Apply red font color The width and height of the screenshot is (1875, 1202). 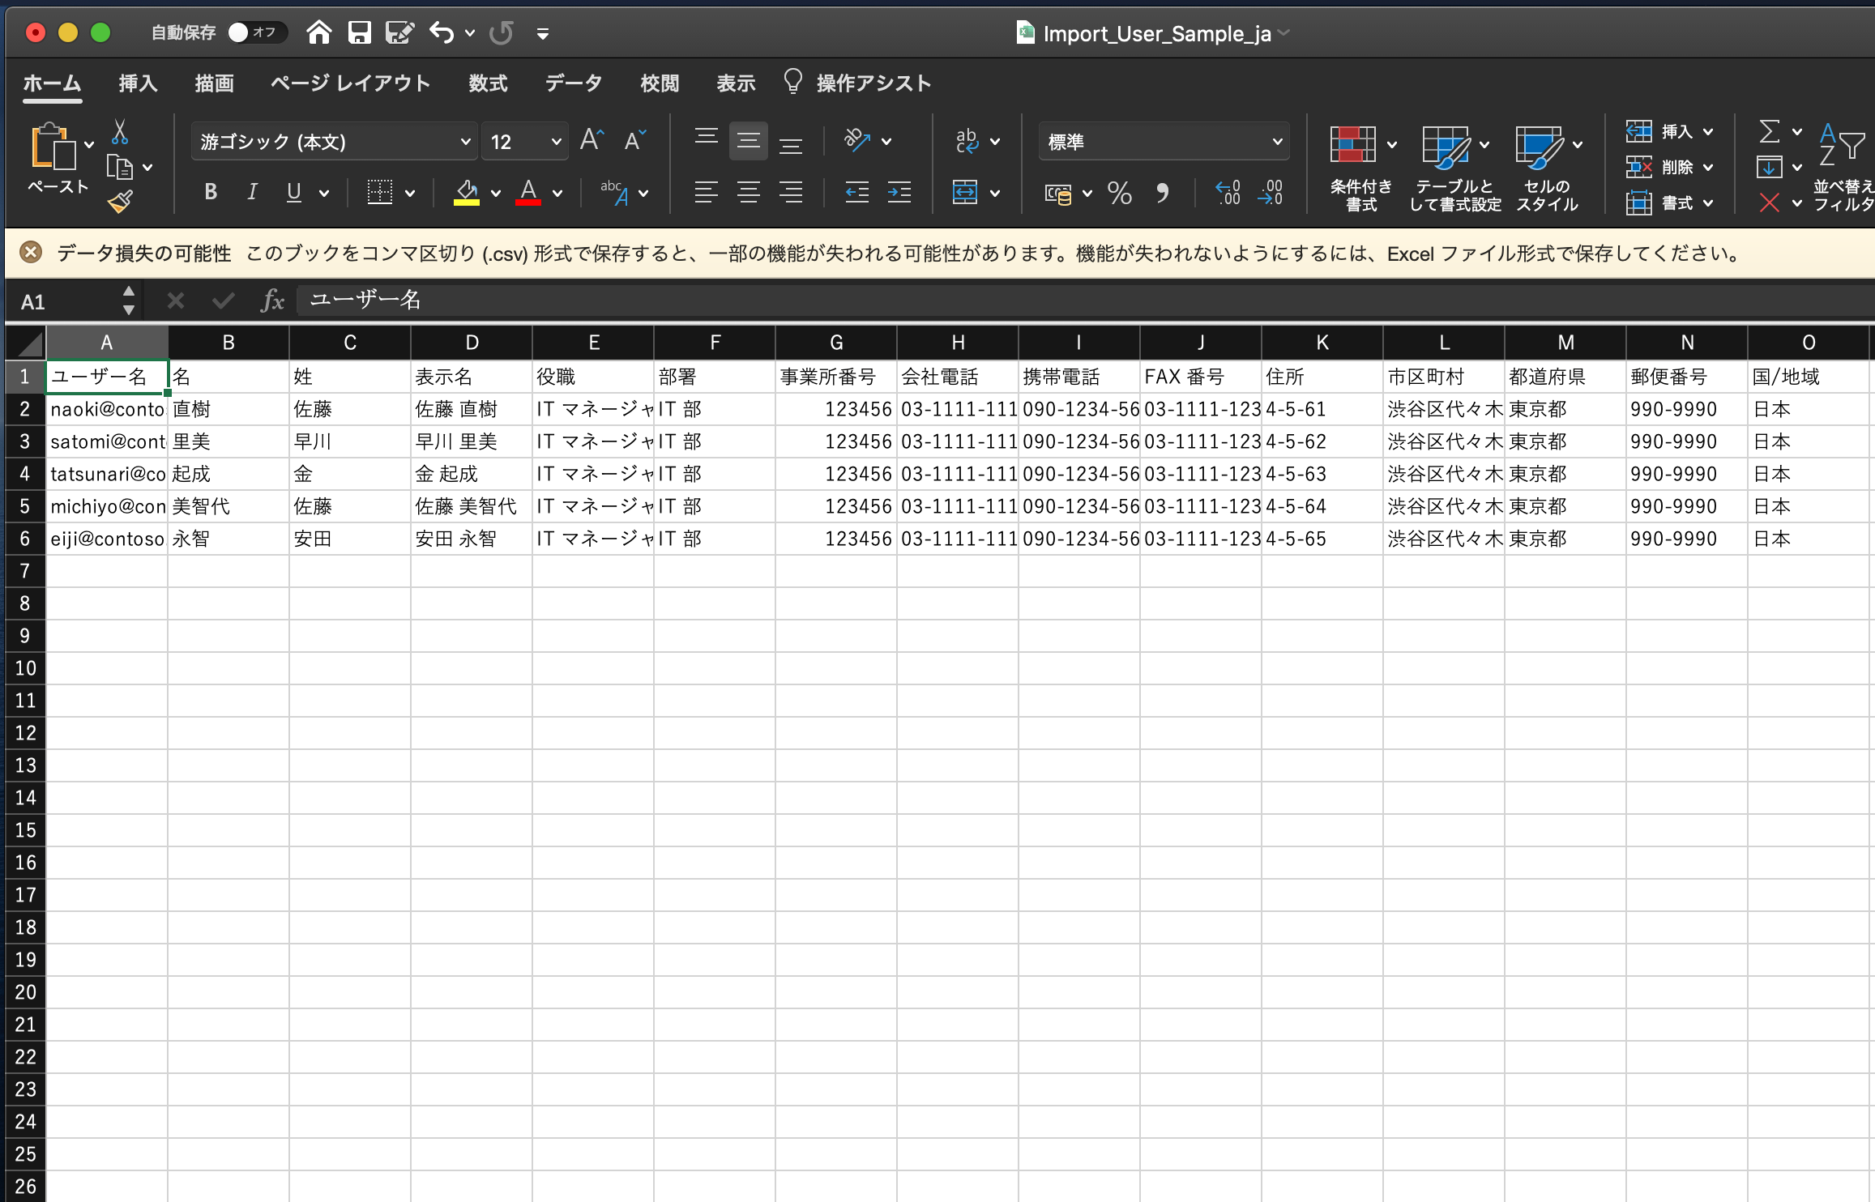[x=528, y=193]
